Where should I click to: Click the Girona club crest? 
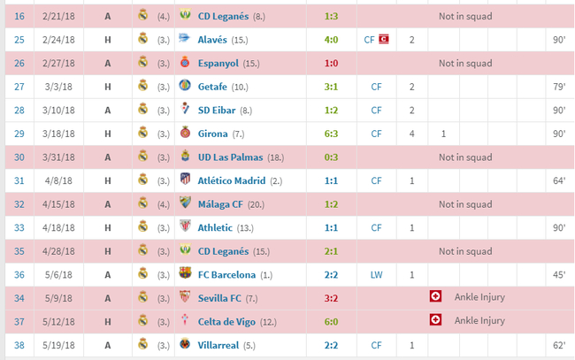[x=186, y=134]
